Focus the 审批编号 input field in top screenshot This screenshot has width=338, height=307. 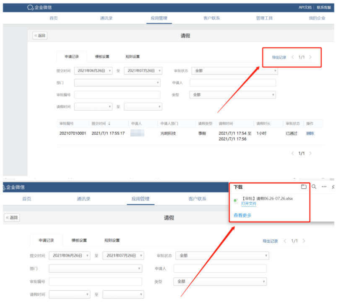point(117,95)
